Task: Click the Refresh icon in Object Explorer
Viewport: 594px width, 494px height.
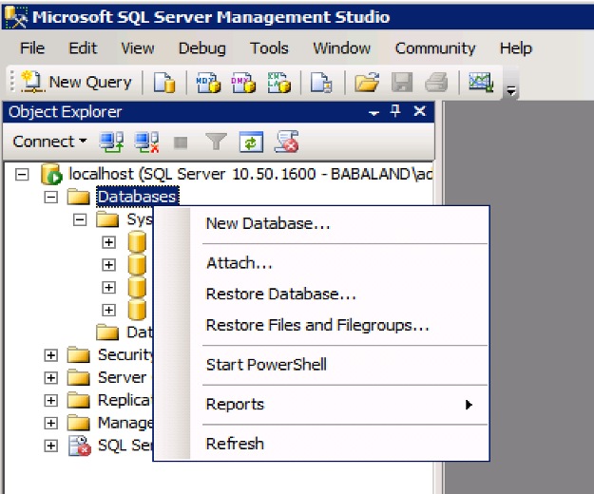Action: (252, 142)
